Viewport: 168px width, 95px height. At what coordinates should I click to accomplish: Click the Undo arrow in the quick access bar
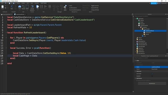6,3
